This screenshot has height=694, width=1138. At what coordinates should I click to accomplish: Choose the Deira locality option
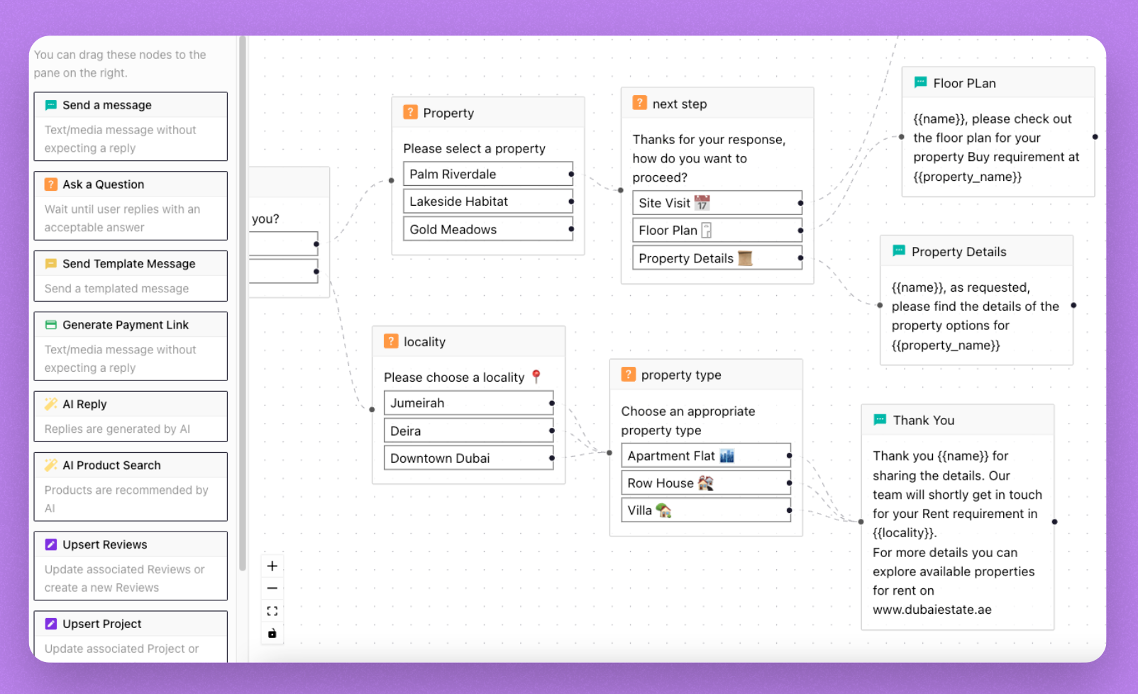(469, 431)
